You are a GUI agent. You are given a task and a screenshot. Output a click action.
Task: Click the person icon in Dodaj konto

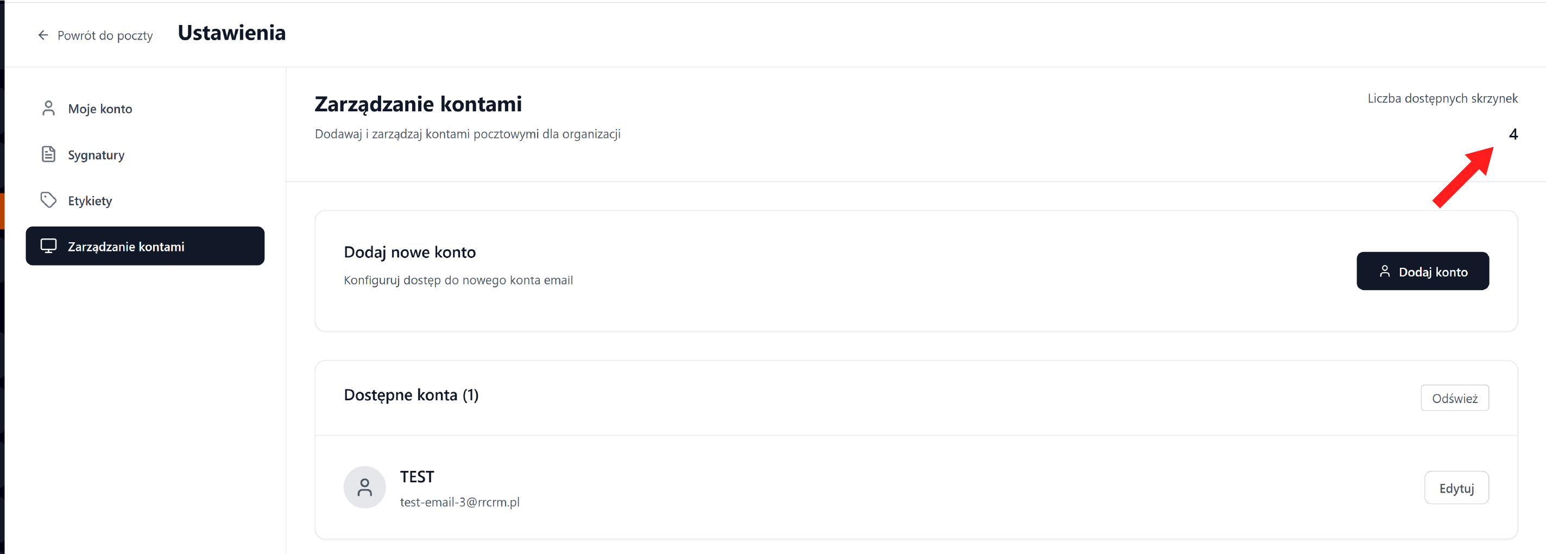click(1385, 272)
